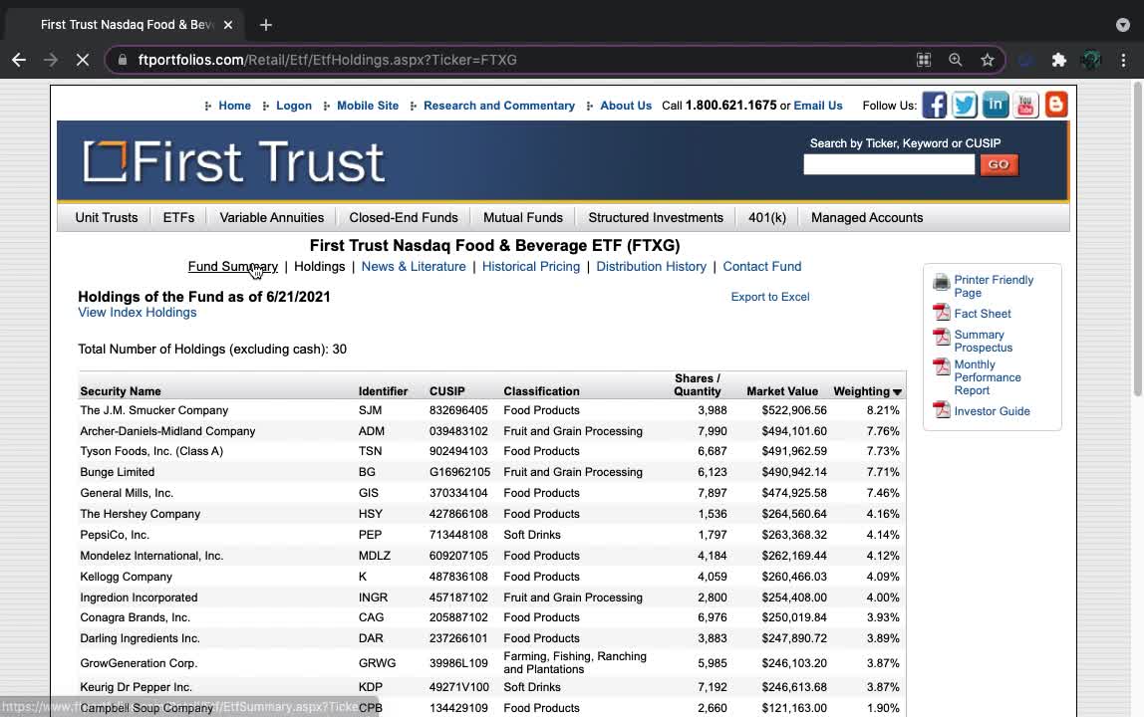Stop page loading with X button
Viewport: 1144px width, 717px height.
click(x=83, y=60)
